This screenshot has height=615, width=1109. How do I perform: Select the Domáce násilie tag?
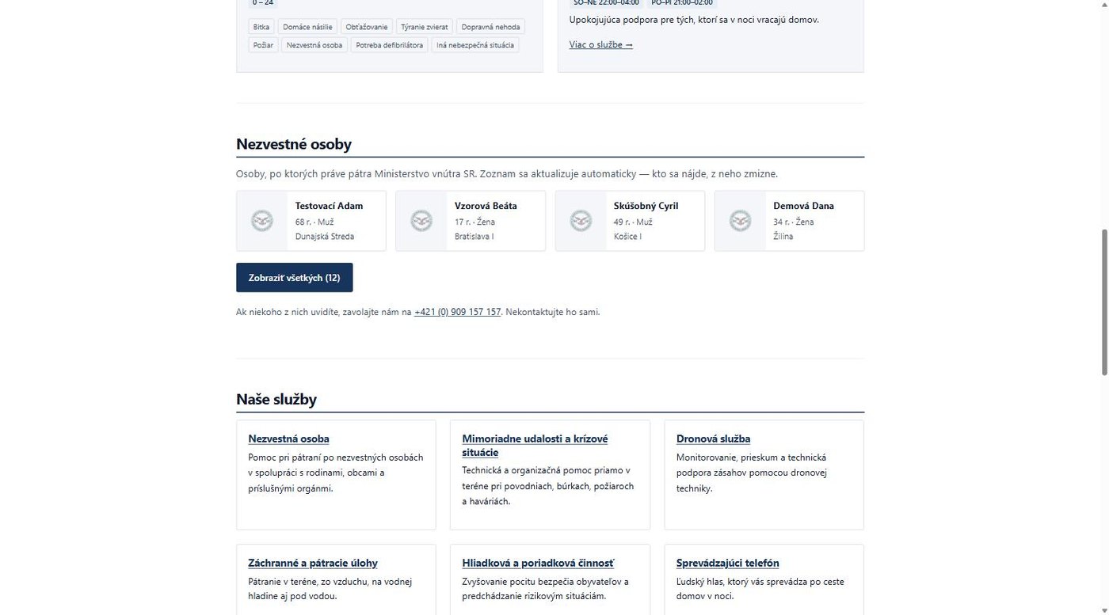307,27
